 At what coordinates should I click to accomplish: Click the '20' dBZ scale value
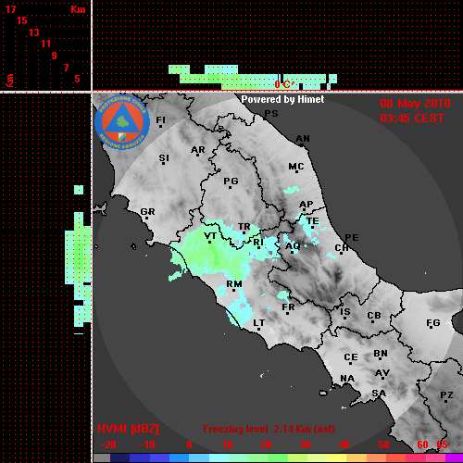266,444
